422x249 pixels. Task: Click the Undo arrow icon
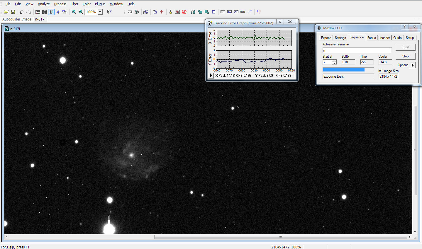pos(22,12)
